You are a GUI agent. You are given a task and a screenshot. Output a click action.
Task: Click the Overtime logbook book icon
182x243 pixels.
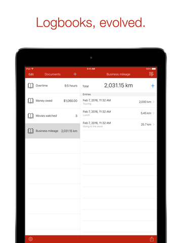pyautogui.click(x=30, y=86)
